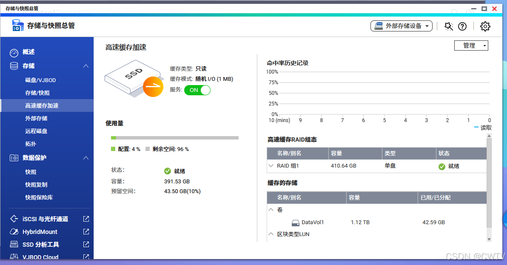507x265 pixels.
Task: Collapse the 存储 section chevron
Action: [85, 66]
